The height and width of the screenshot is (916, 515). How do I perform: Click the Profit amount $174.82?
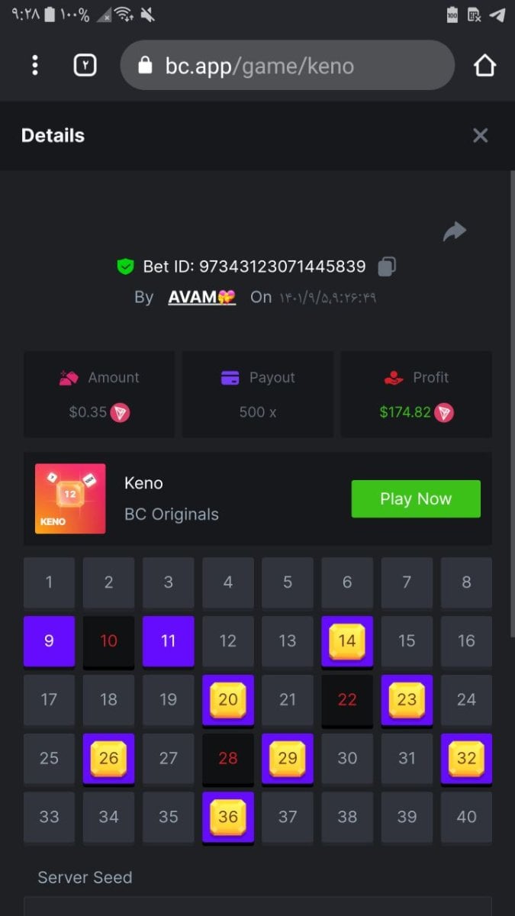coord(405,412)
